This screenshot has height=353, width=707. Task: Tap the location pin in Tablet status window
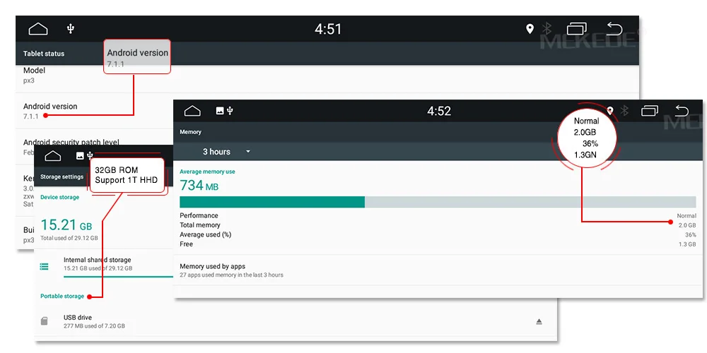pos(530,29)
